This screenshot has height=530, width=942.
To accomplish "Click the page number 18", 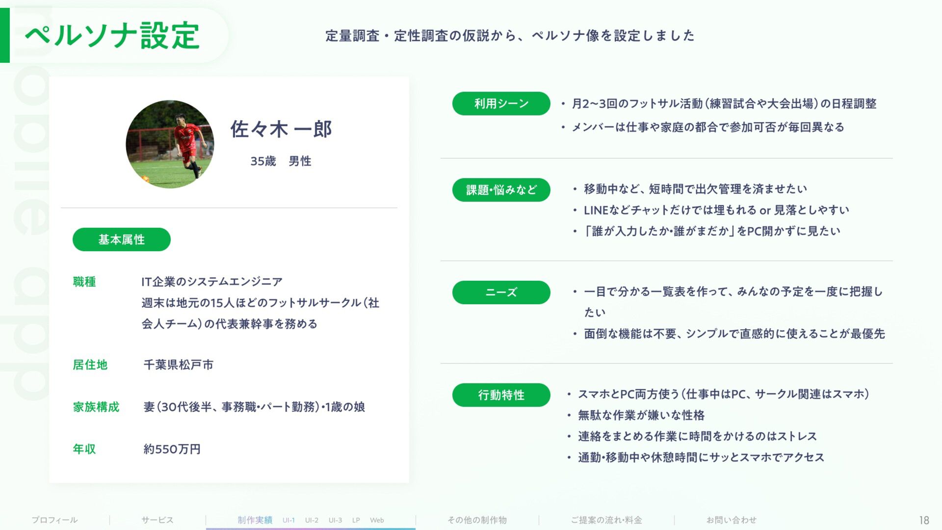I will click(924, 520).
